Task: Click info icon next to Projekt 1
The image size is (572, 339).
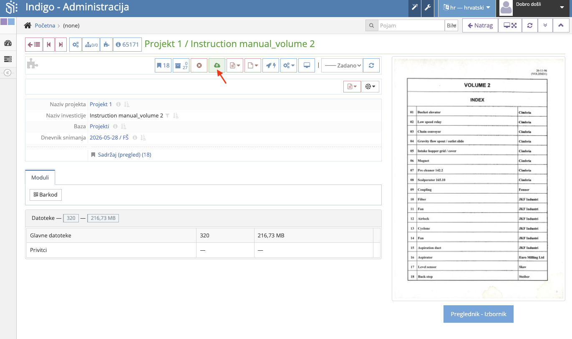Action: 118,105
